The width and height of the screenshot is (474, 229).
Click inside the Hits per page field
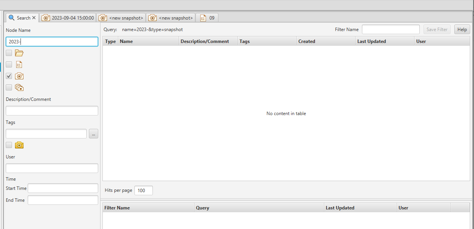(143, 190)
